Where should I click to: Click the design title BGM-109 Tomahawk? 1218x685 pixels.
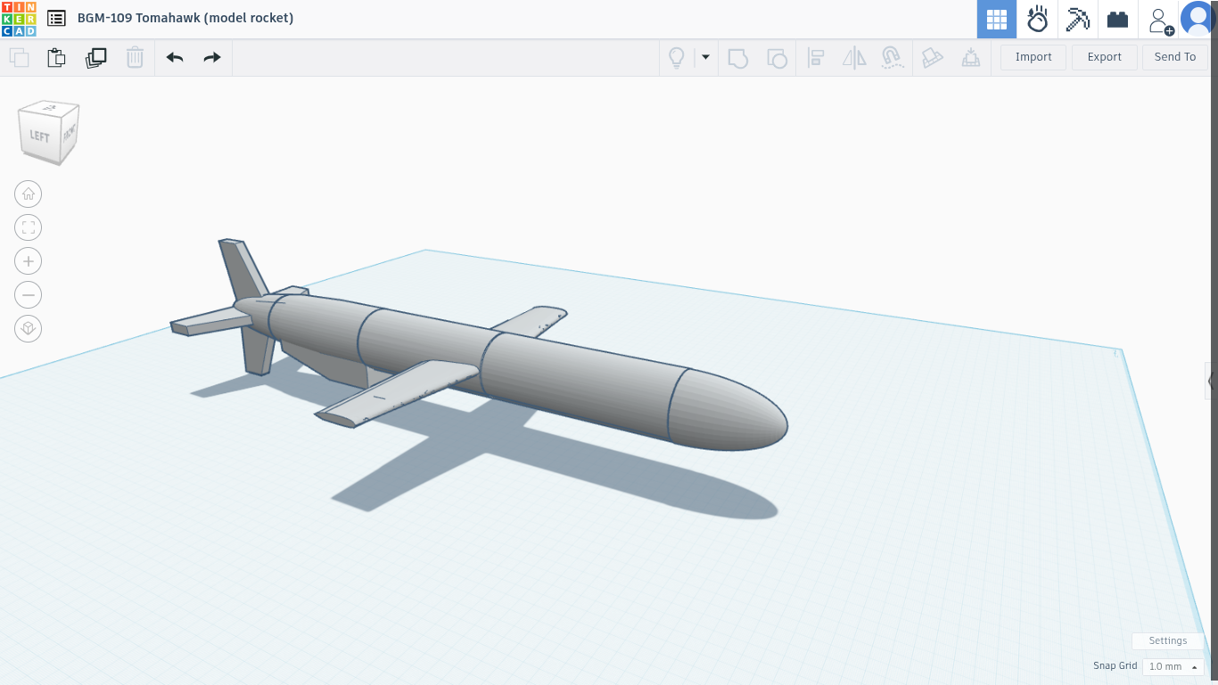pos(185,18)
